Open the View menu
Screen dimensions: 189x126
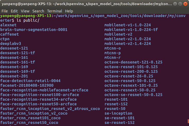coord(25,11)
